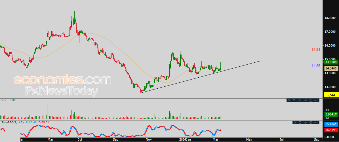Click the SlowSTO(3,14,3) indicator title
The image size is (339, 142).
click(13, 123)
